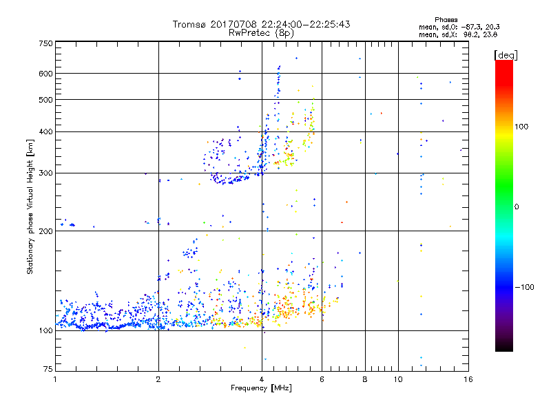Click the colorbar tick label '0'
This screenshot has width=551, height=413.
pos(517,207)
